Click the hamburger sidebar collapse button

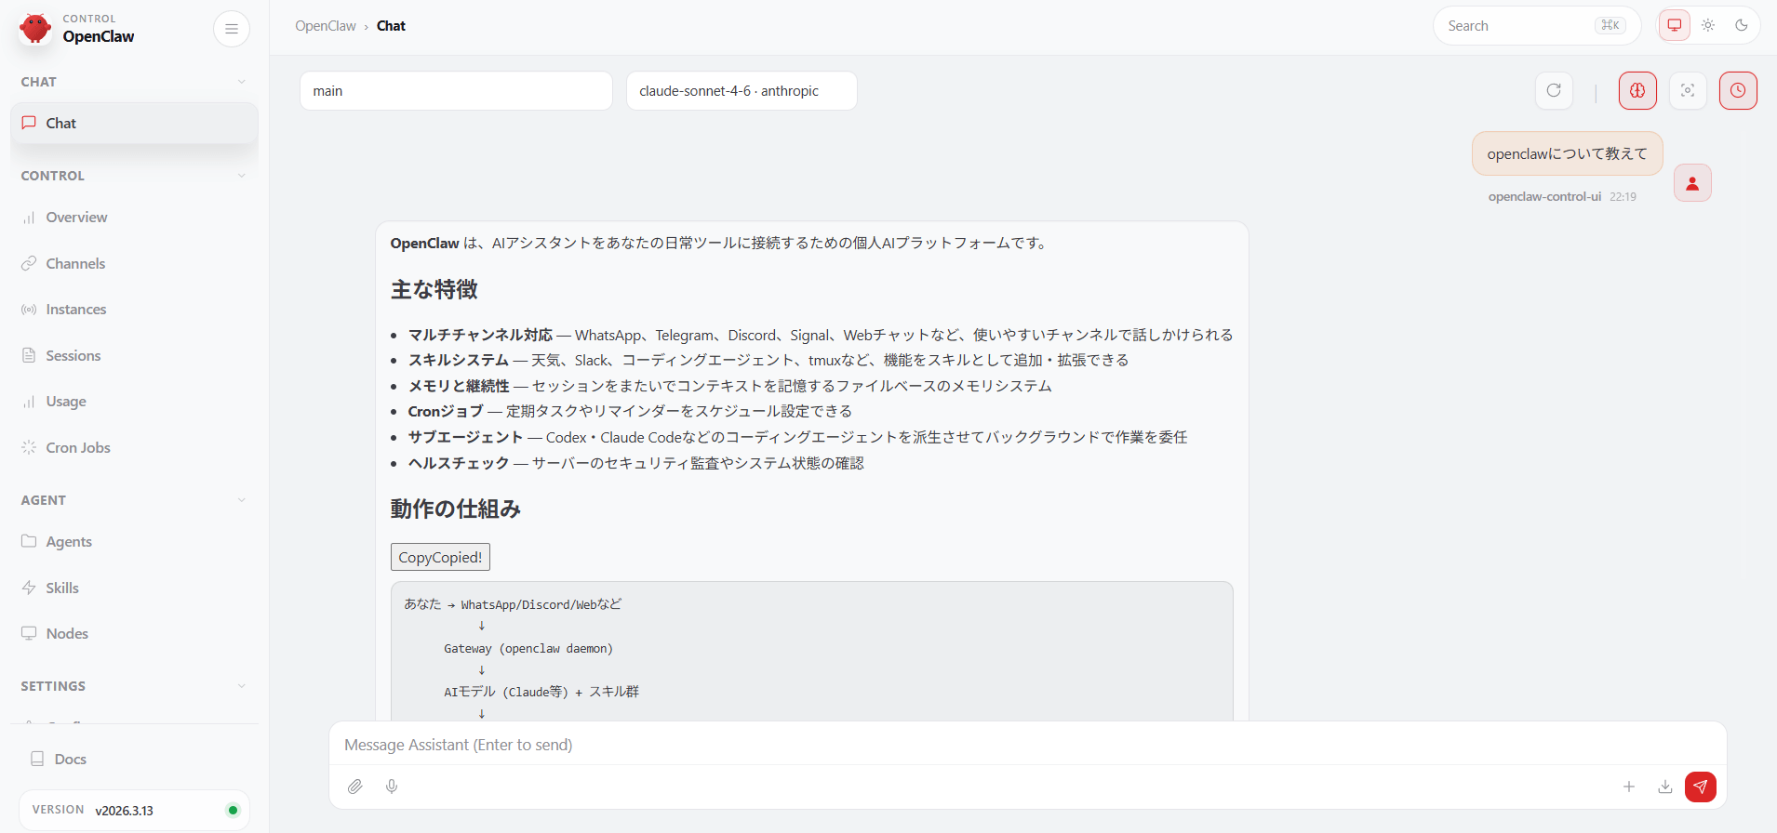pyautogui.click(x=232, y=29)
